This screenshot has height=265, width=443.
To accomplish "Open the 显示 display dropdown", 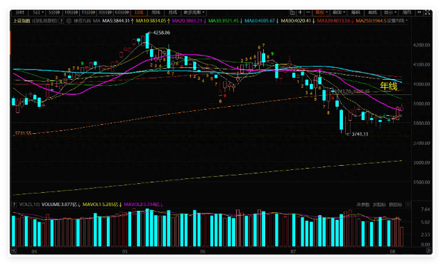I will click(x=390, y=12).
